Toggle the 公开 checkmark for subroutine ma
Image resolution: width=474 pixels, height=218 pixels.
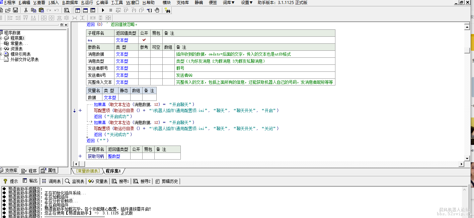click(x=144, y=40)
